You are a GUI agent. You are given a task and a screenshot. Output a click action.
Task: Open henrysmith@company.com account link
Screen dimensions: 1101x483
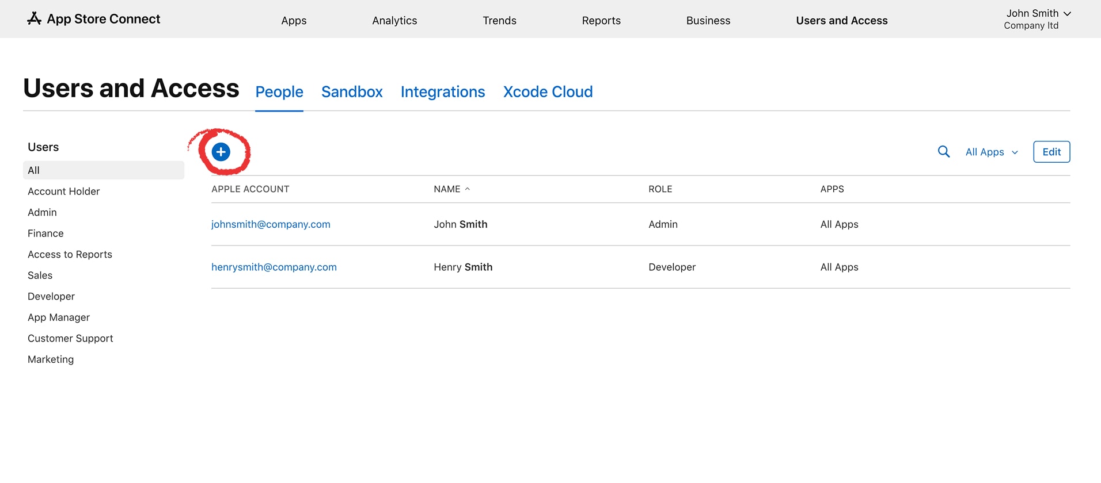[x=274, y=267]
